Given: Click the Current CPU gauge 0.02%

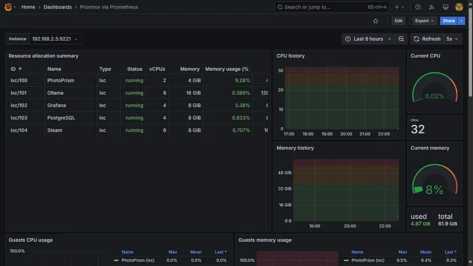Looking at the screenshot, I should click(435, 87).
